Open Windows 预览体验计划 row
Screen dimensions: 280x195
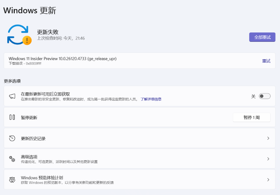pos(139,180)
